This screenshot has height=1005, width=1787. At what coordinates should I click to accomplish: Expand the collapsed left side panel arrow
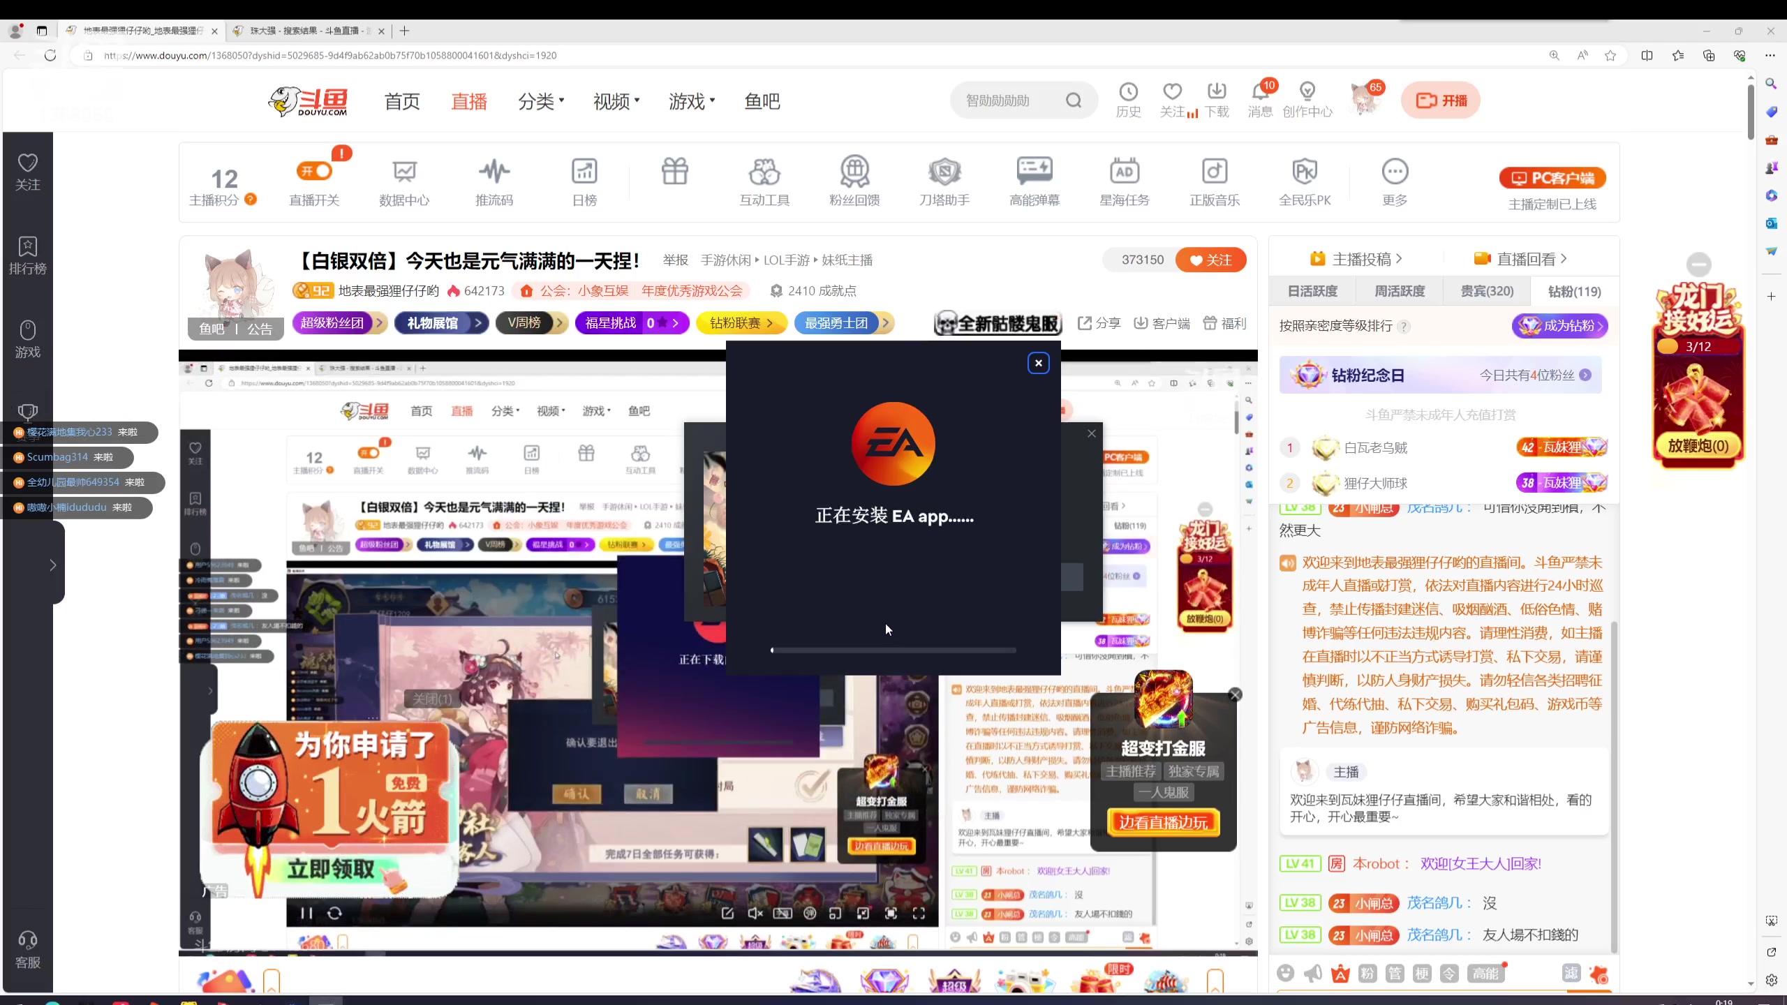[x=52, y=565]
